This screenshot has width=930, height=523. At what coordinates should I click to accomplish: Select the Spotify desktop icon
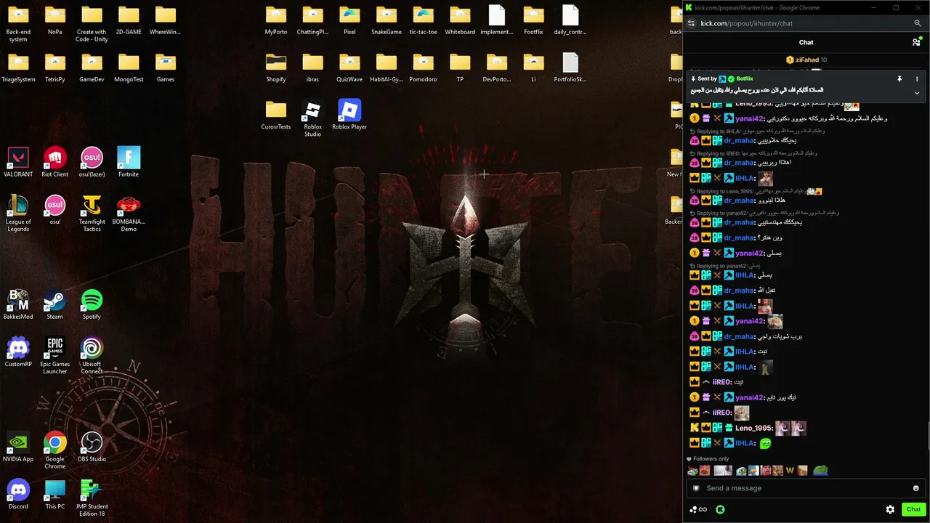point(92,304)
